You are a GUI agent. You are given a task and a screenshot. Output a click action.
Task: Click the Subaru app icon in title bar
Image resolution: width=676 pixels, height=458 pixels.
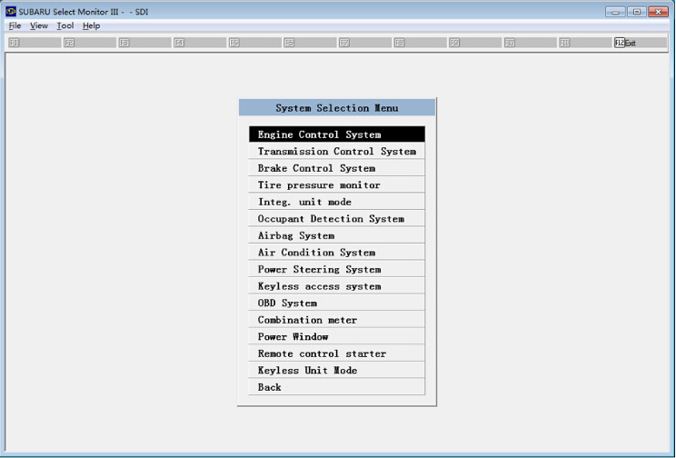(11, 11)
